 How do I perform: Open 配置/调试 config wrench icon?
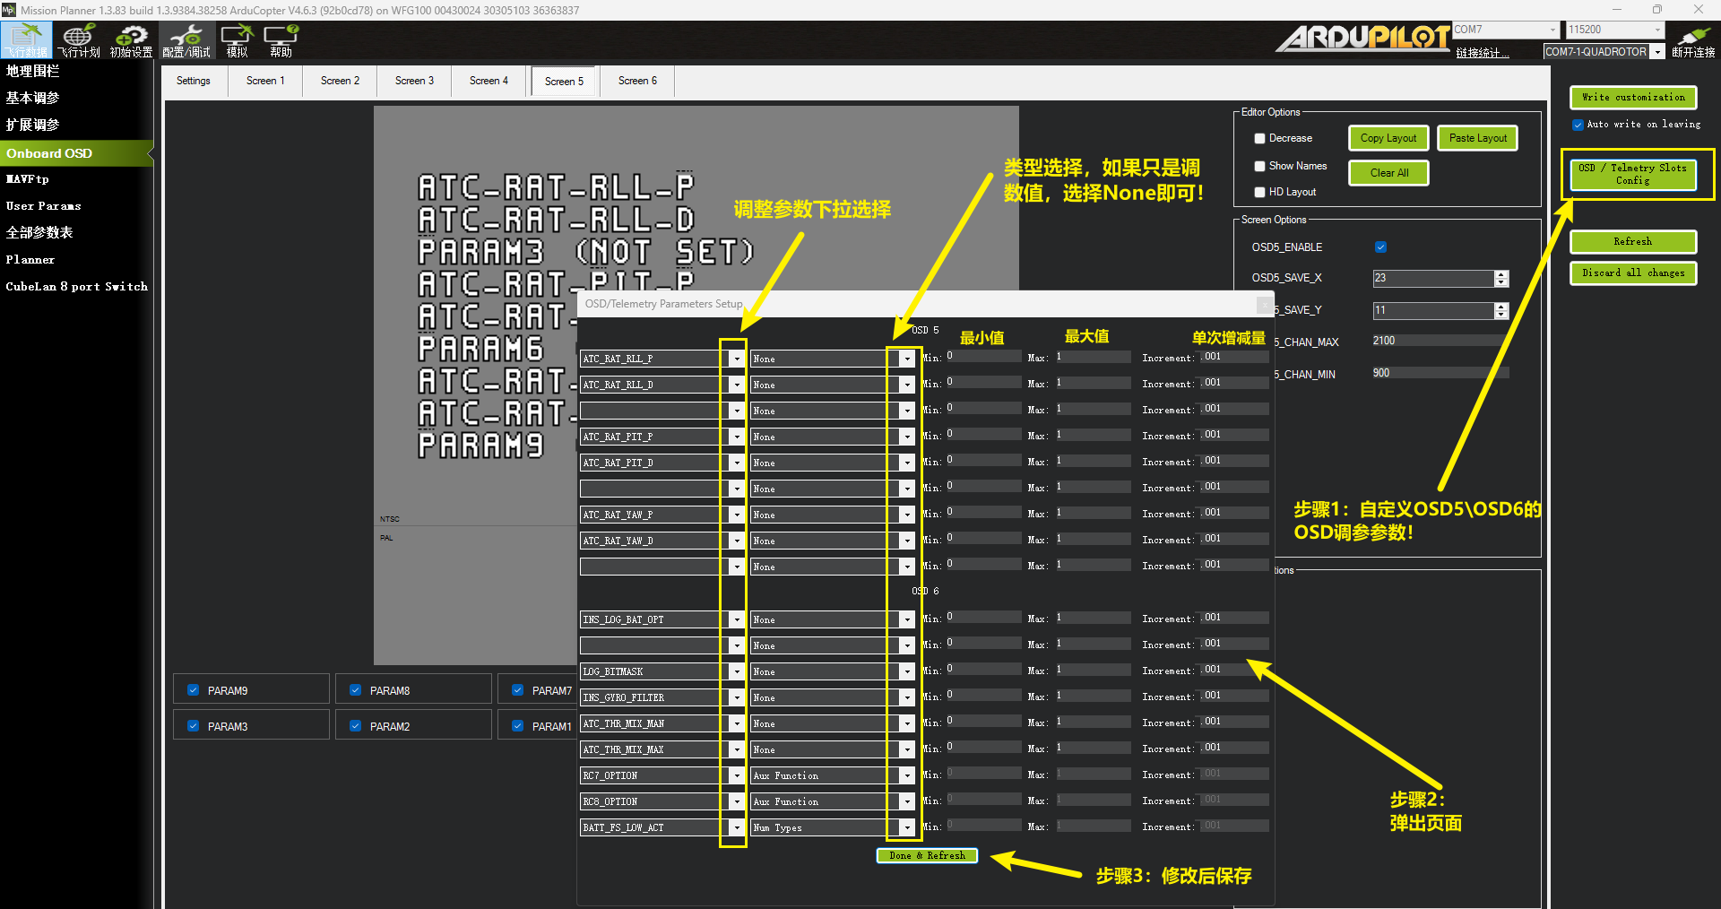point(186,40)
